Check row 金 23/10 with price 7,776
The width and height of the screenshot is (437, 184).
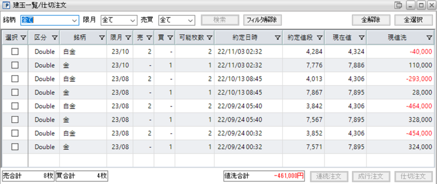click(15, 65)
